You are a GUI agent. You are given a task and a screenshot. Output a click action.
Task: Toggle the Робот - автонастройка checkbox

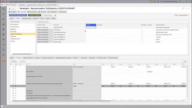pos(174,15)
